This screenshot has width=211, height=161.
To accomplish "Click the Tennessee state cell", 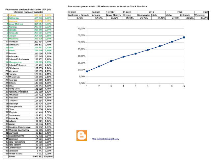I will click(20, 115).
